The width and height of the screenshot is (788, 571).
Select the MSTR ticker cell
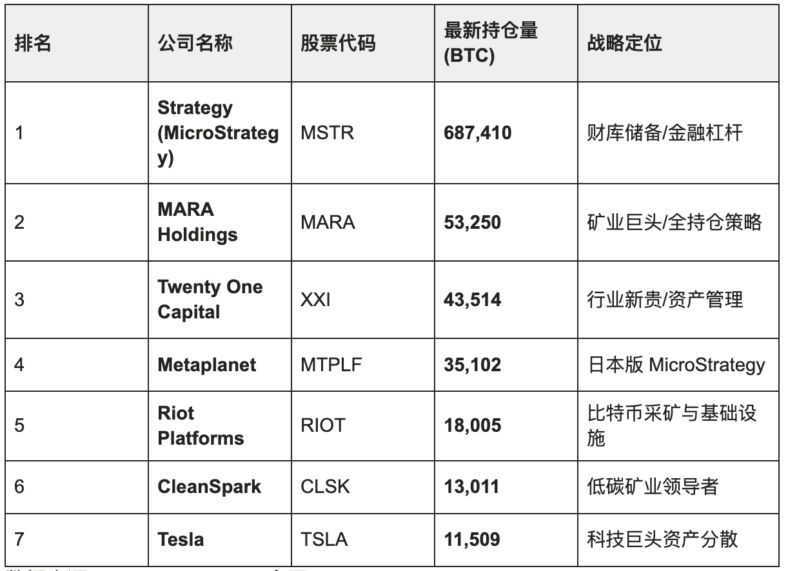tap(328, 133)
